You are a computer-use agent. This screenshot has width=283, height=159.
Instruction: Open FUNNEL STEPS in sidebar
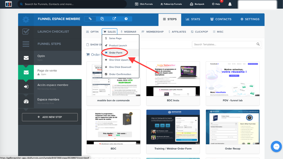pos(49,44)
